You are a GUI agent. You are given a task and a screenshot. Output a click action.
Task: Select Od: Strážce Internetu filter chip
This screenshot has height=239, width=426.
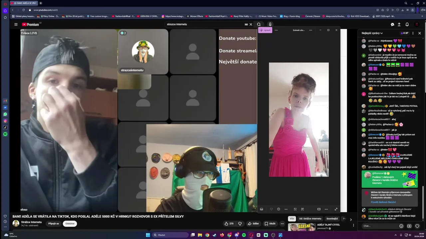click(310, 219)
